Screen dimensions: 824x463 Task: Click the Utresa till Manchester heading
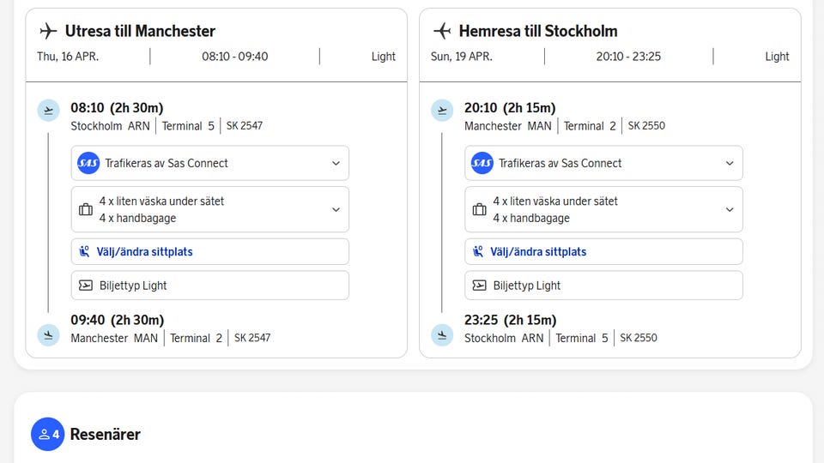pyautogui.click(x=140, y=32)
